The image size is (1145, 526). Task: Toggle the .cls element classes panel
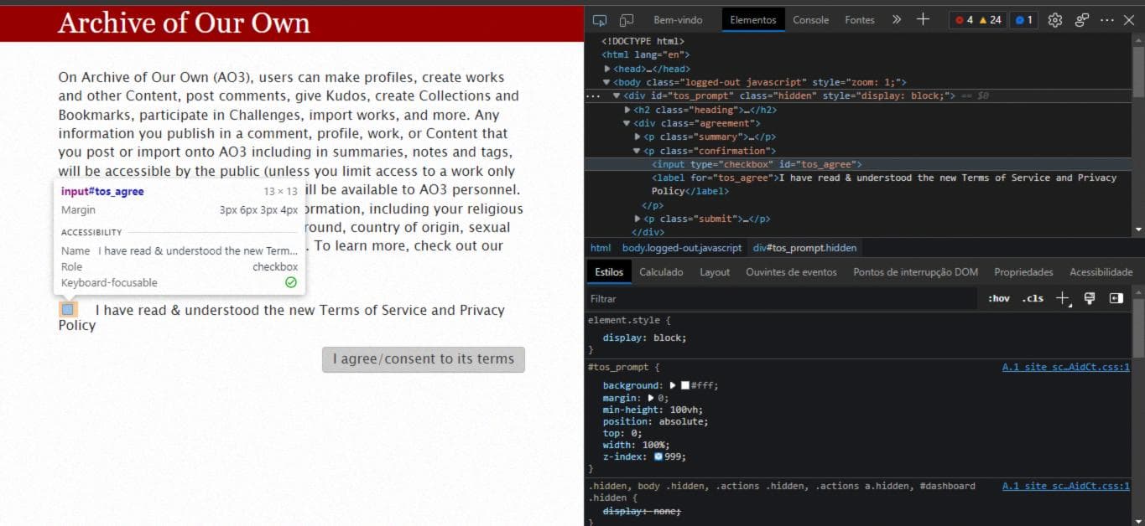[x=1033, y=298]
